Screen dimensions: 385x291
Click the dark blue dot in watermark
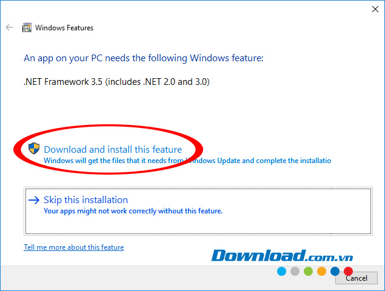(335, 272)
